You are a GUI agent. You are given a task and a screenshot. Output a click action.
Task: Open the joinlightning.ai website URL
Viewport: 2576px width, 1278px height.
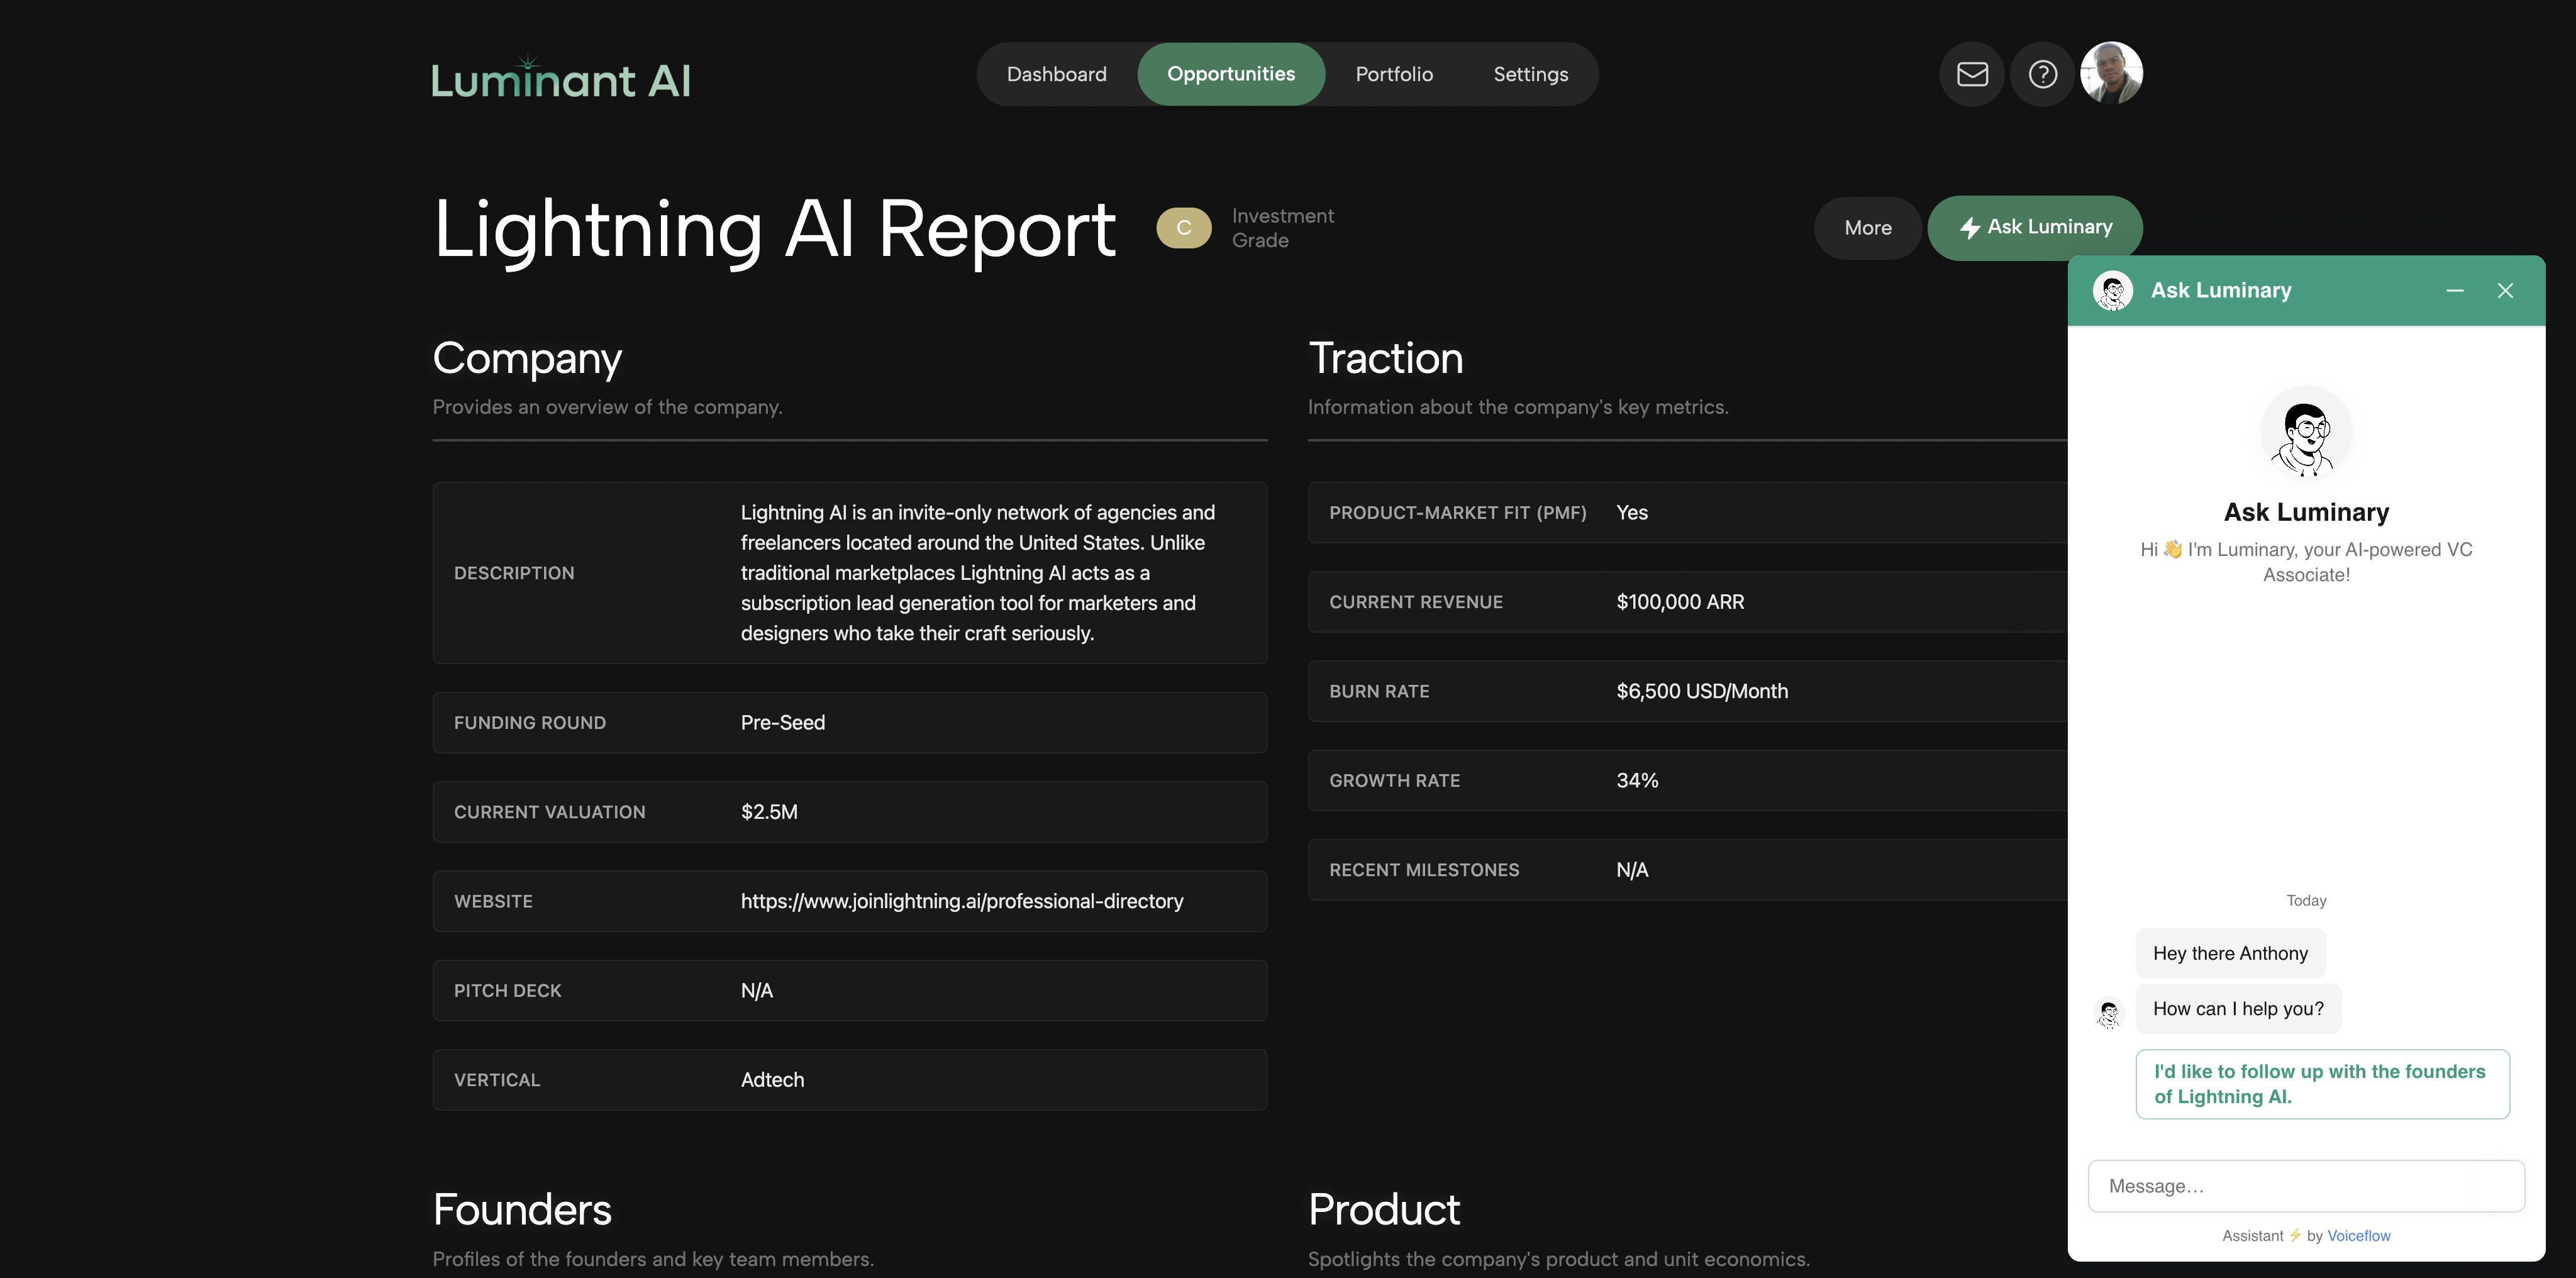point(962,901)
